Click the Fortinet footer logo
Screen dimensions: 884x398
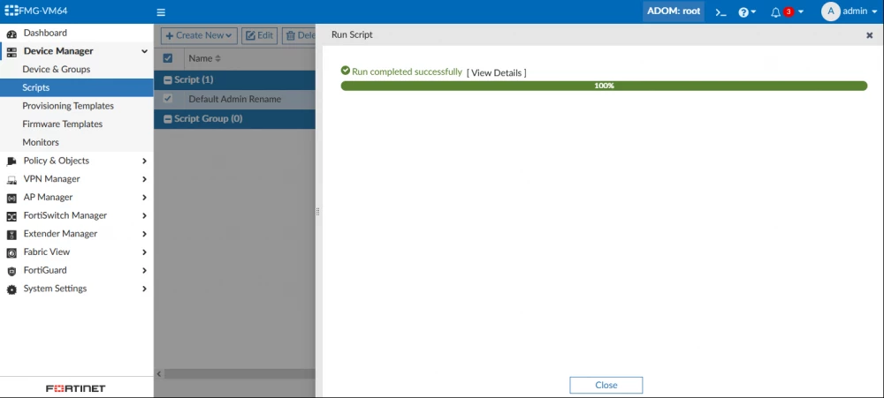(x=75, y=388)
